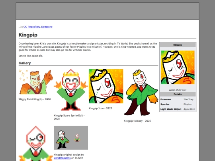Click the Pronouns label in infobox
Viewport: 215px width, 161px height.
pos(166,99)
